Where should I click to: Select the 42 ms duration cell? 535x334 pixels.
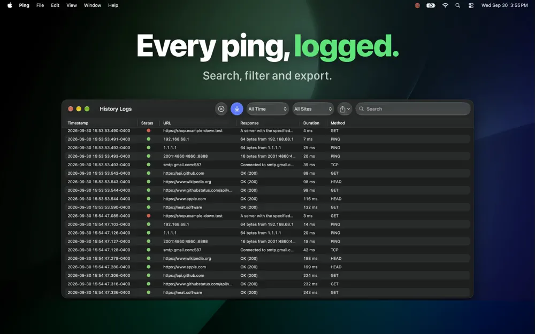click(309, 250)
